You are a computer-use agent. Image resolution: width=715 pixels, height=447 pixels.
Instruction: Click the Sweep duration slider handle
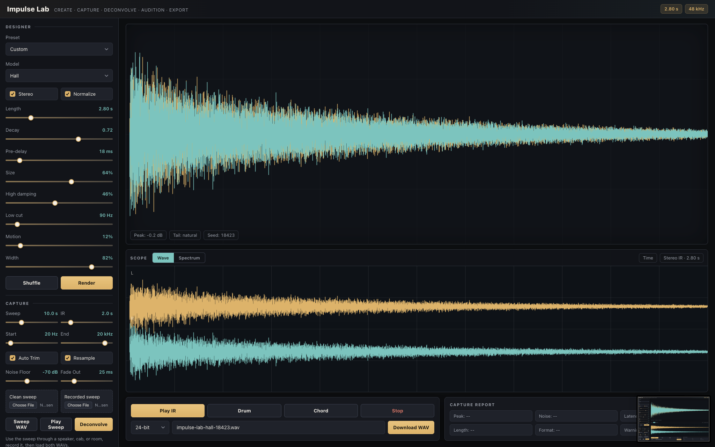tap(21, 323)
